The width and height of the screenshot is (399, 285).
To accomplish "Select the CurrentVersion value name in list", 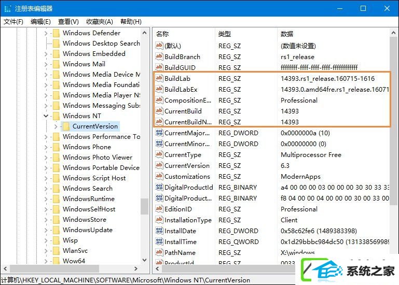I will 187,165.
